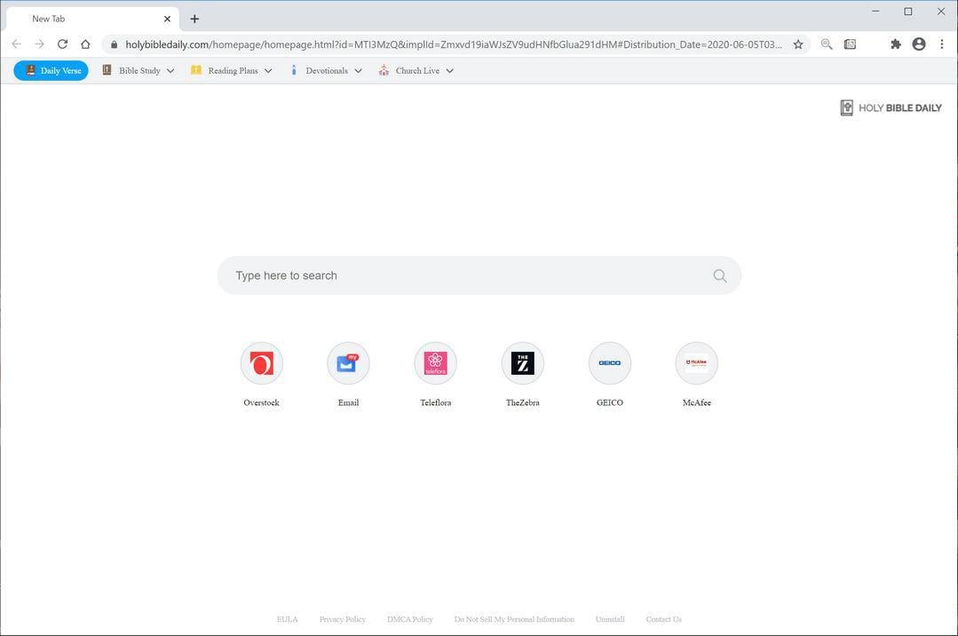Click the newspaper extension icon
958x636 pixels.
click(x=850, y=44)
